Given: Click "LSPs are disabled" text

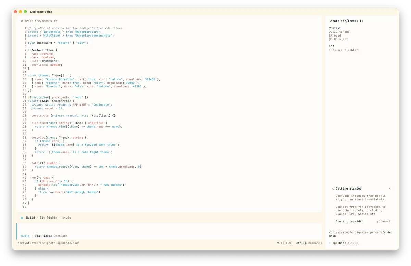Looking at the screenshot, I should [x=344, y=50].
